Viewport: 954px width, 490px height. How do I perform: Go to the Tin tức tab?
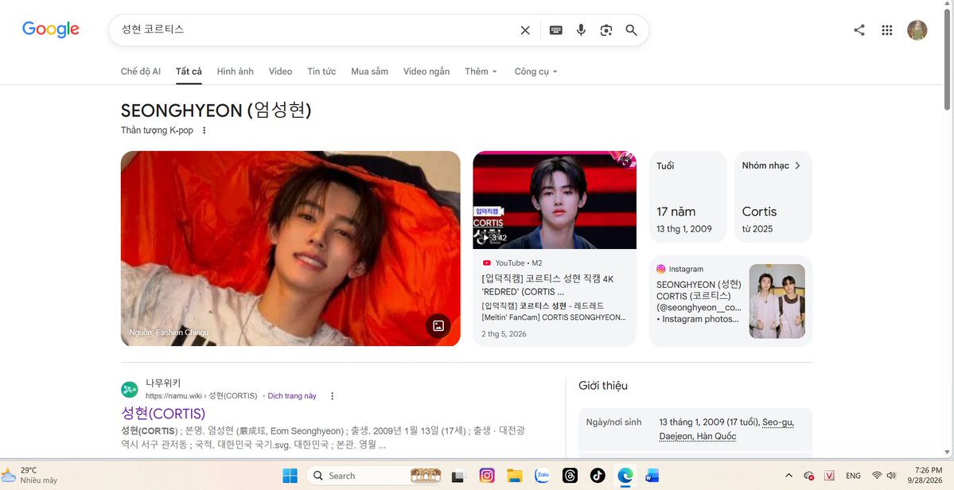(321, 71)
